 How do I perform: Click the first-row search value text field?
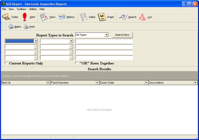[x=104, y=41]
